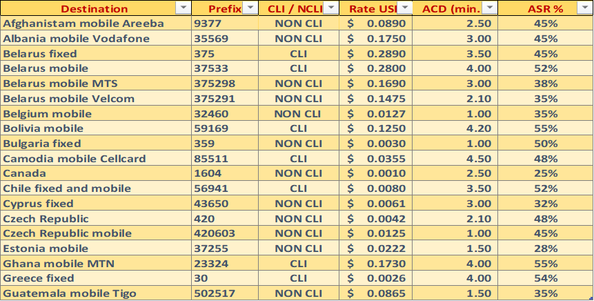This screenshot has height=301, width=594.
Task: Select the cell Greece fixed
Action: click(96, 278)
